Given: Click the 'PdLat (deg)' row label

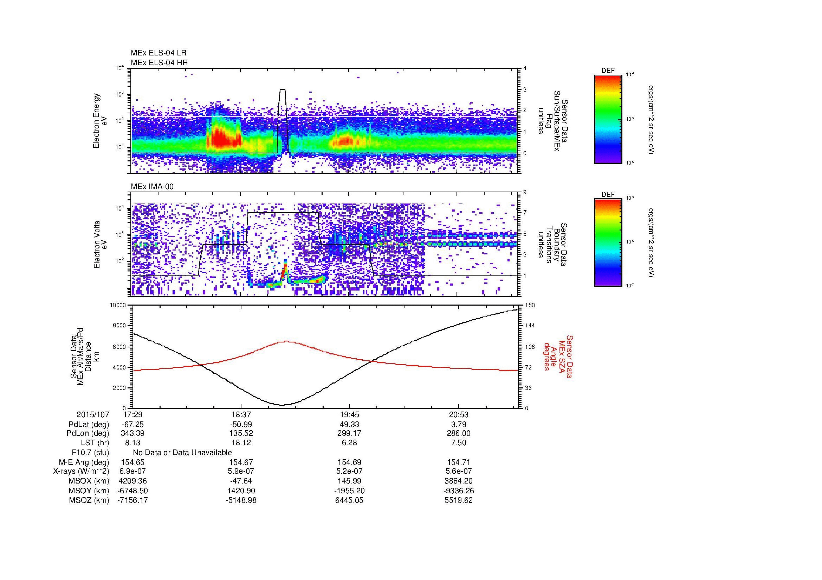Looking at the screenshot, I should click(x=89, y=425).
